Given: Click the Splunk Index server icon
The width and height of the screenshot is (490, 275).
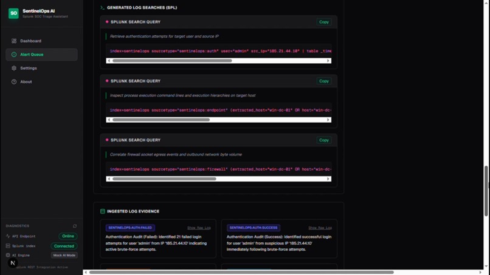Looking at the screenshot, I should point(8,246).
